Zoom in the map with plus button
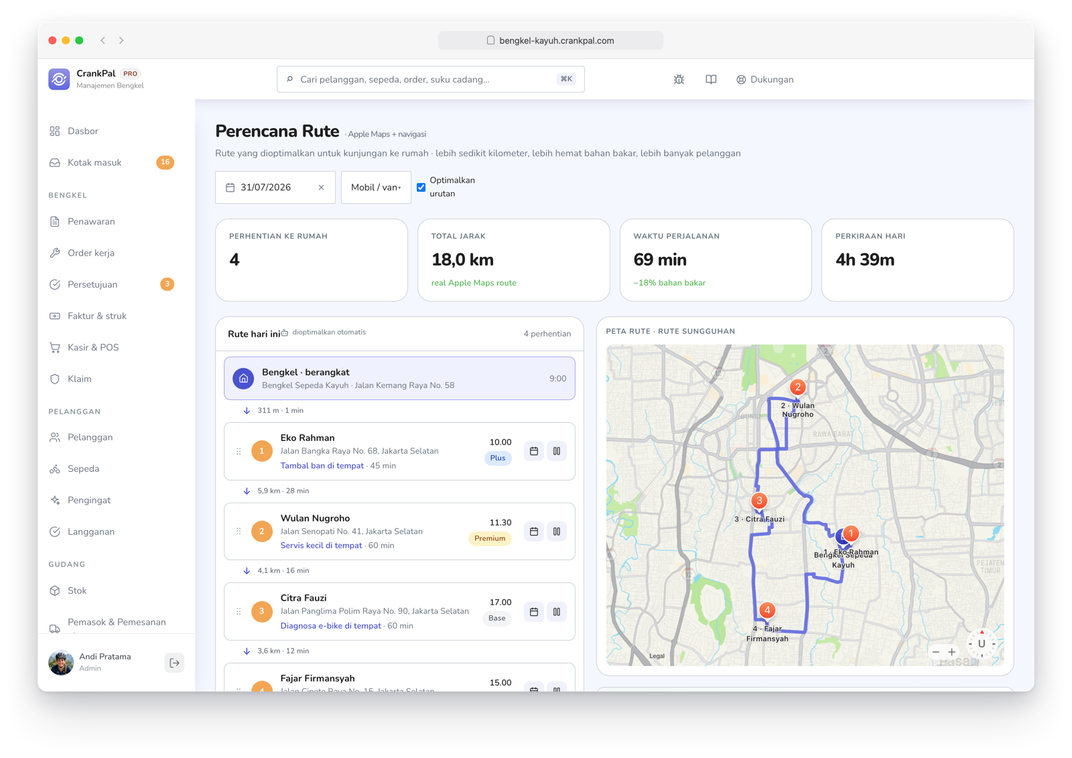The width and height of the screenshot is (1072, 758). 951,652
